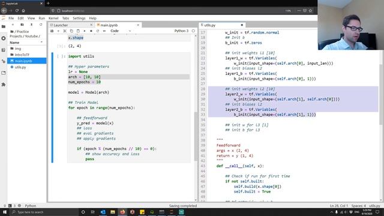Image resolution: width=384 pixels, height=216 pixels.
Task: Open the Running Terminals and Kernels sidebar
Action: coord(4,38)
